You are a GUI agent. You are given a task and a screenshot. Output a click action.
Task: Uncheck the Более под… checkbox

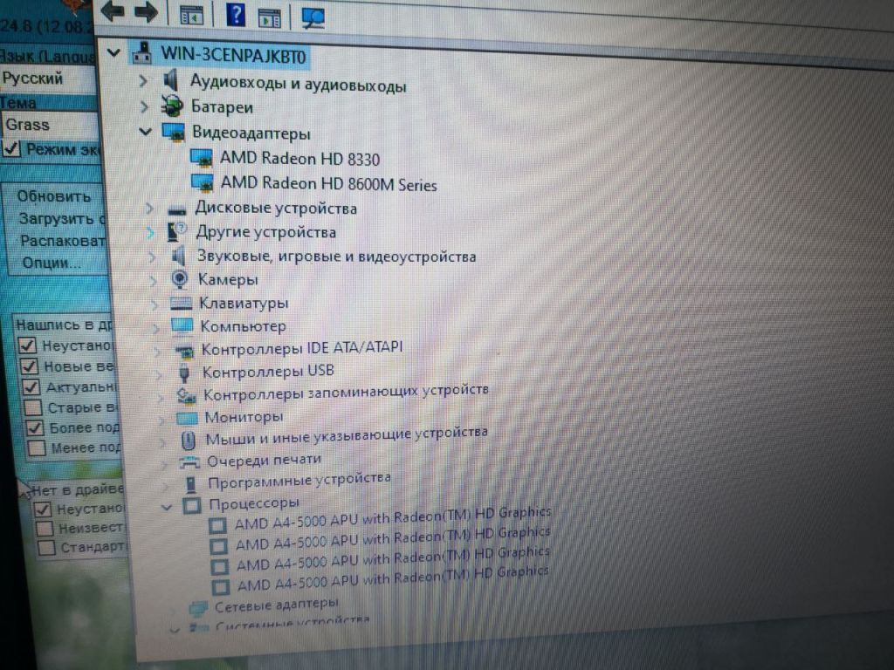35,427
